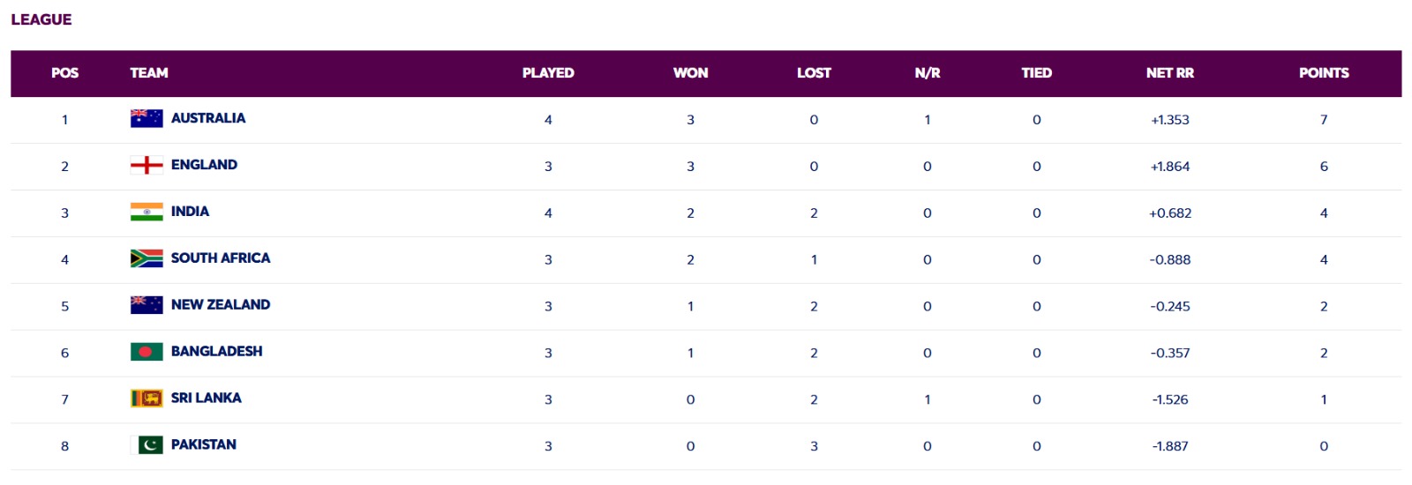Click India's net run rate +0.682
The width and height of the screenshot is (1412, 485).
pyautogui.click(x=1169, y=213)
